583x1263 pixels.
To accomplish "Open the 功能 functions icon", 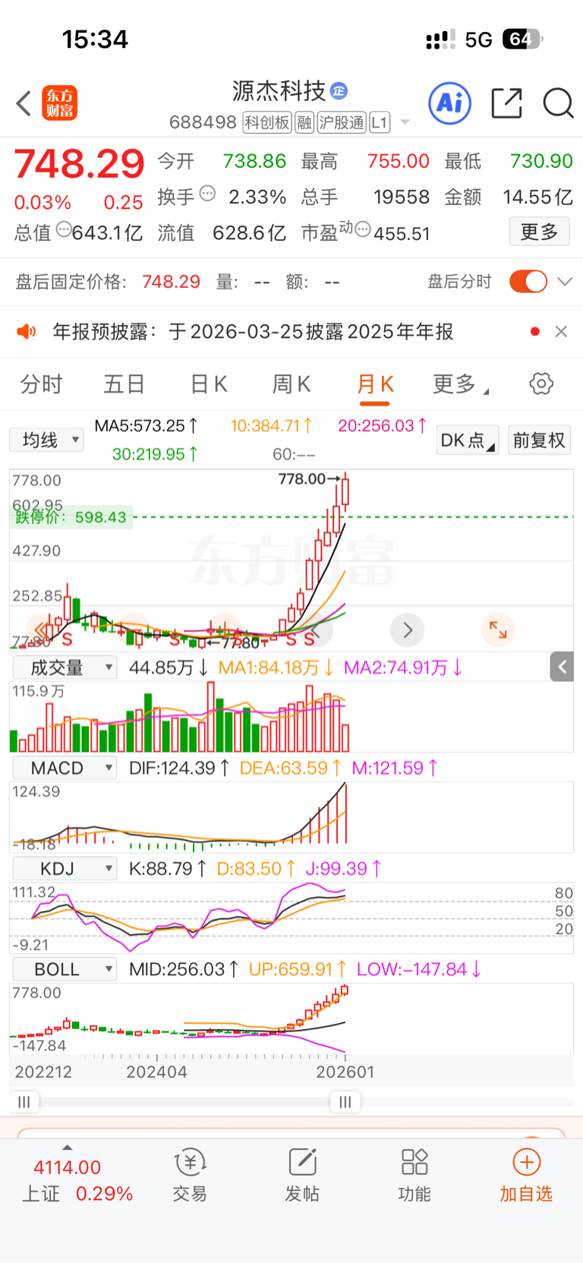I will tap(414, 1174).
